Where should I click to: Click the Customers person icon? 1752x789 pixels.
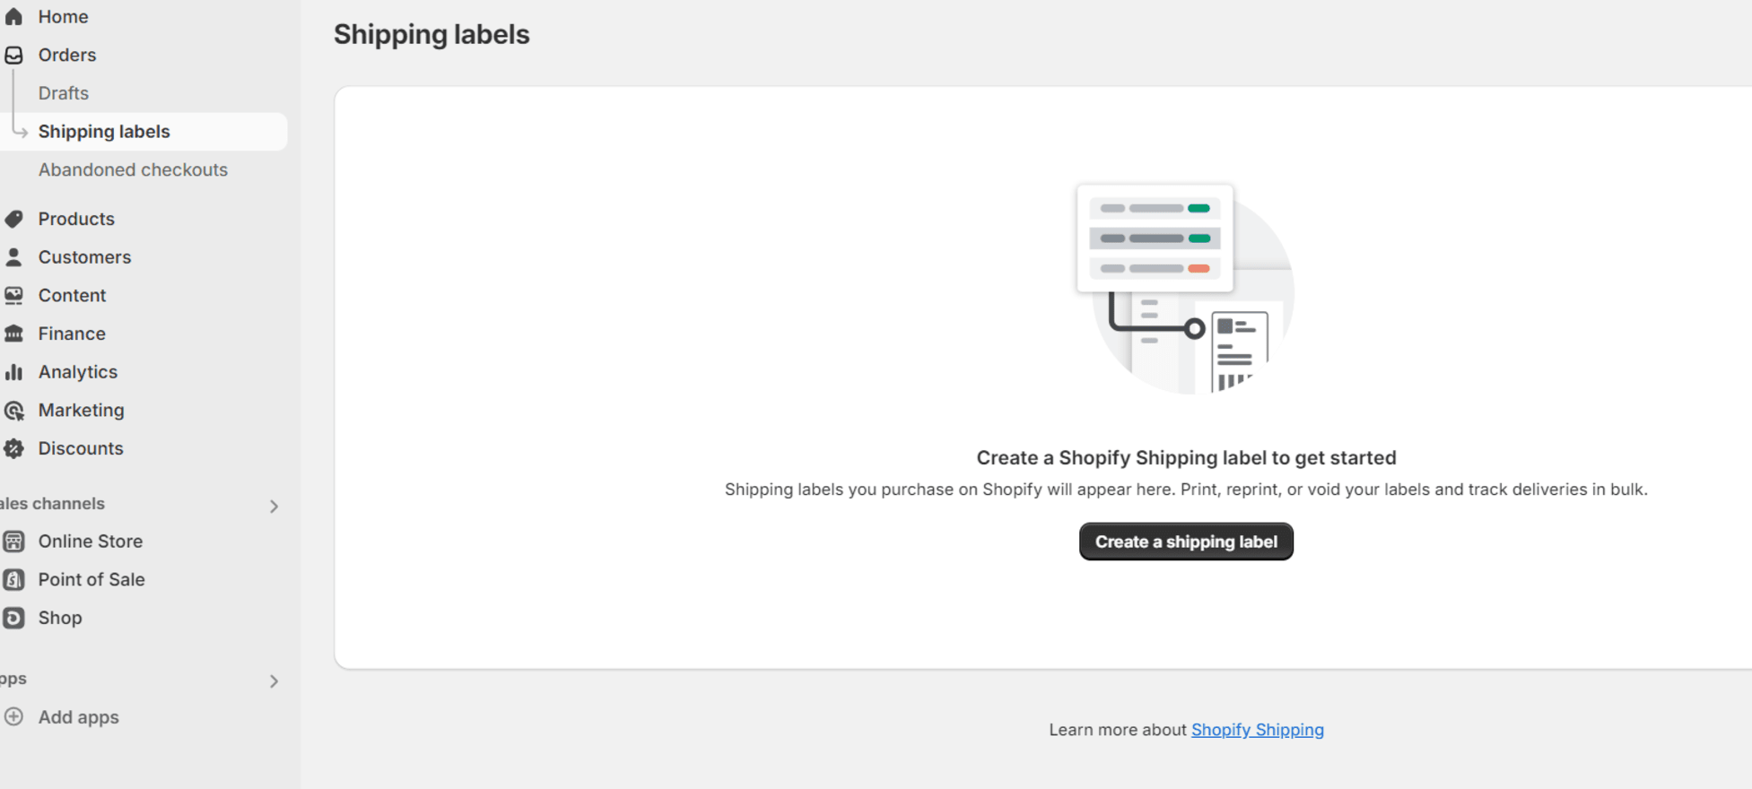[13, 256]
